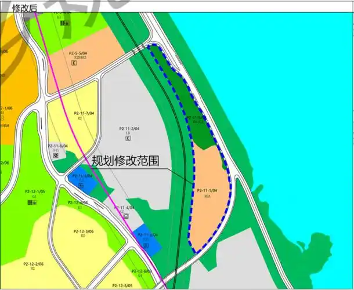Click parcel label P2-5-5/04
The image size is (354, 290).
78,53
